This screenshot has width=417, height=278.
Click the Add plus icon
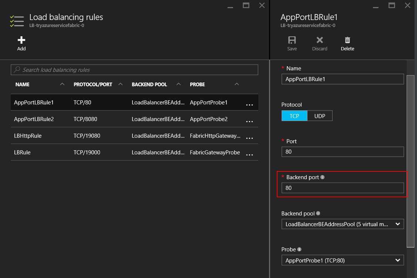coord(21,40)
